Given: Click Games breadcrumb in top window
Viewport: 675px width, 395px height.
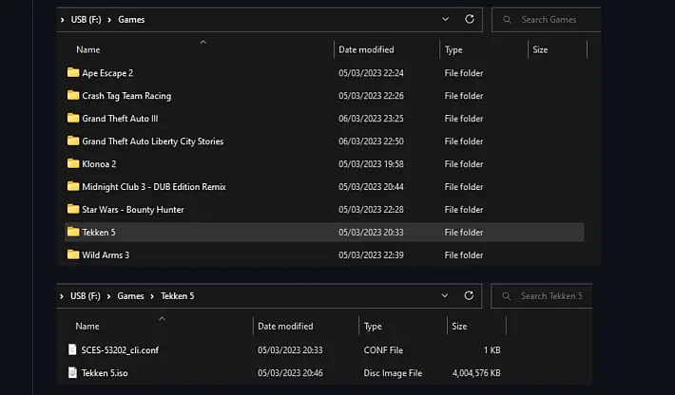Looking at the screenshot, I should pyautogui.click(x=131, y=19).
